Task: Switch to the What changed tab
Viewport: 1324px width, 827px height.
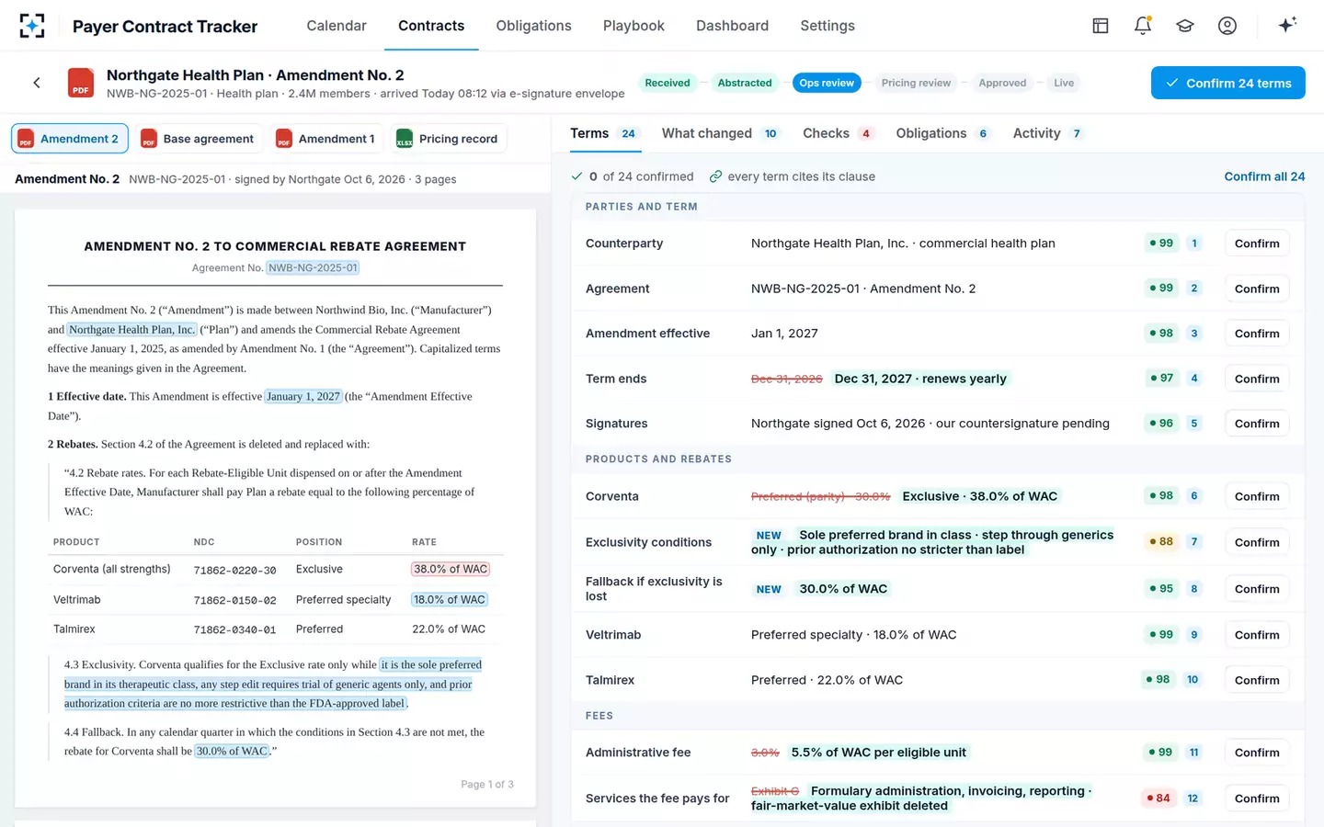Action: (720, 133)
